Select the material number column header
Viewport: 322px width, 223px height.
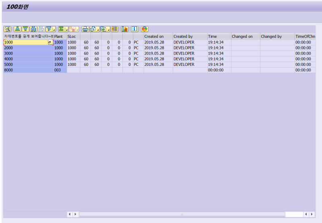[x=29, y=36]
